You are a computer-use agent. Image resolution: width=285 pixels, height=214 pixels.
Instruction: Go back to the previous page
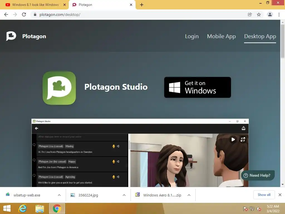pyautogui.click(x=6, y=14)
